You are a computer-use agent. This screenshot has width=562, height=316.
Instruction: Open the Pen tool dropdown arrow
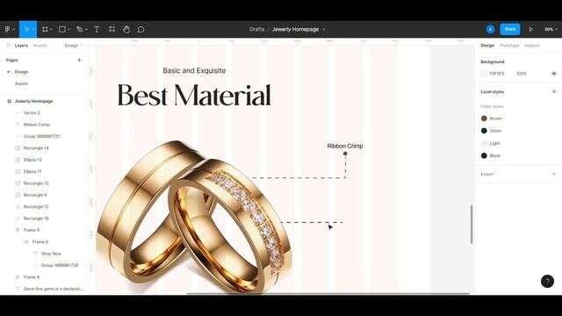[86, 30]
